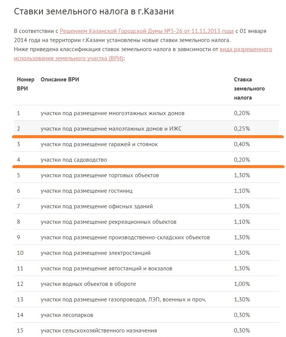
Task: Select the офисных зданий row
Action: pyautogui.click(x=146, y=206)
